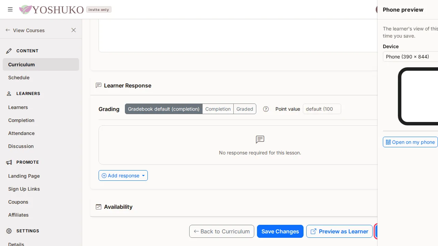This screenshot has height=246, width=438.
Task: Click the Content pencil icon
Action: (9, 51)
